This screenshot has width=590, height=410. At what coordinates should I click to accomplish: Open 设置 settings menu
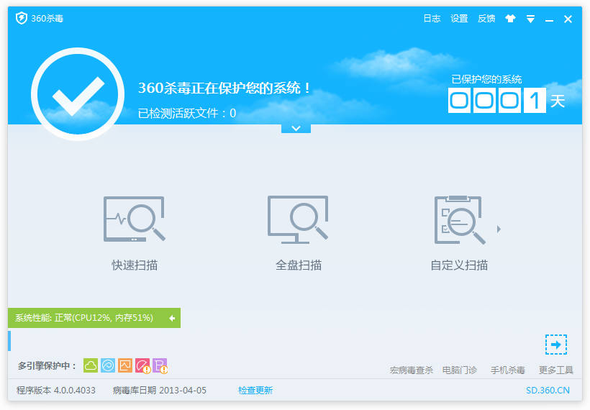coord(459,19)
